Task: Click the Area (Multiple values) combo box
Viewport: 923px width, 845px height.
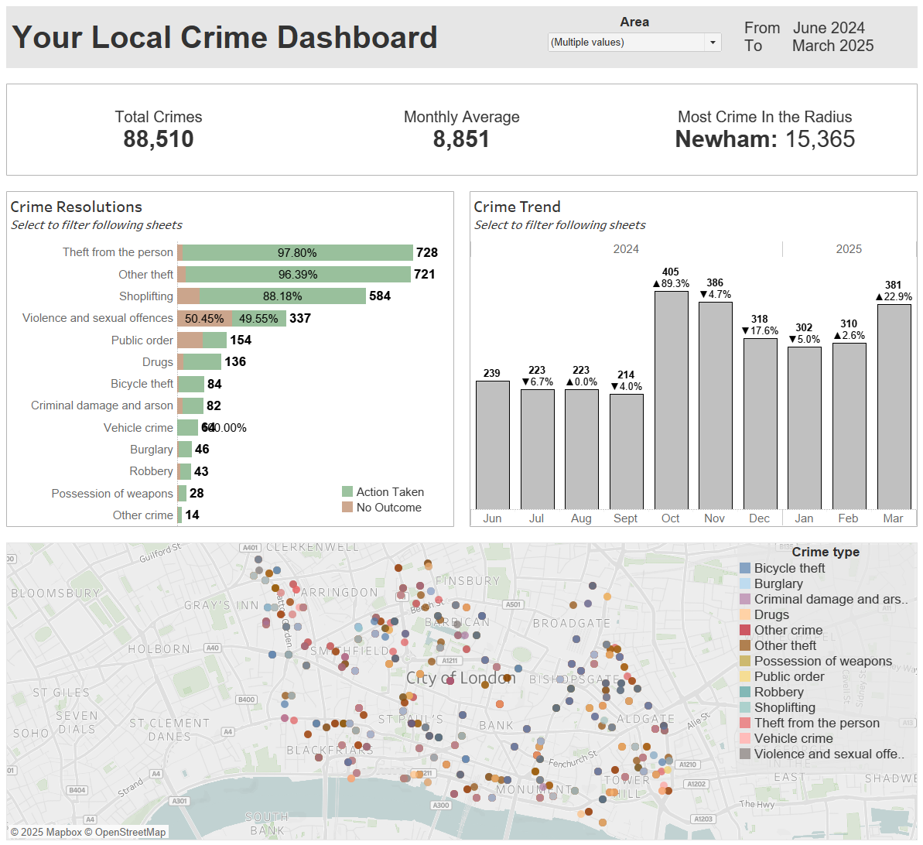Action: point(634,43)
